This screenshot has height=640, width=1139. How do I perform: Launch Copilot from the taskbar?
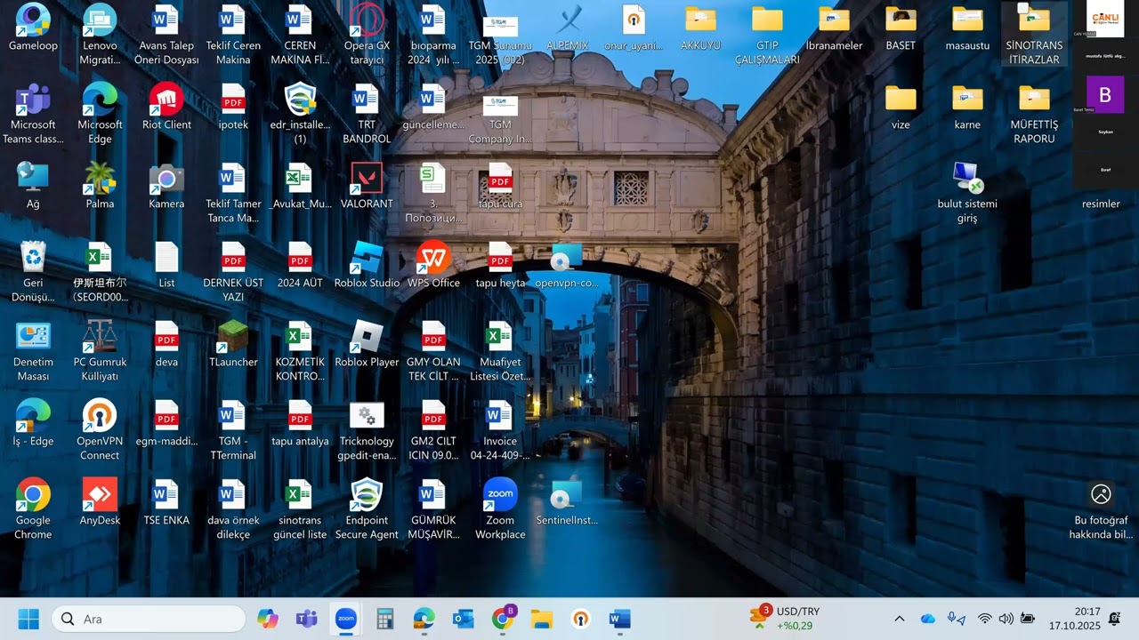[x=267, y=619]
